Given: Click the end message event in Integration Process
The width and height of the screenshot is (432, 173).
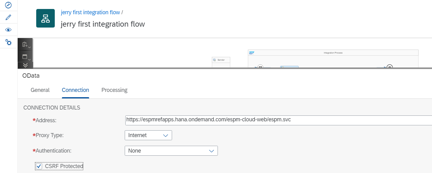Looking at the screenshot, I should click(x=390, y=67).
